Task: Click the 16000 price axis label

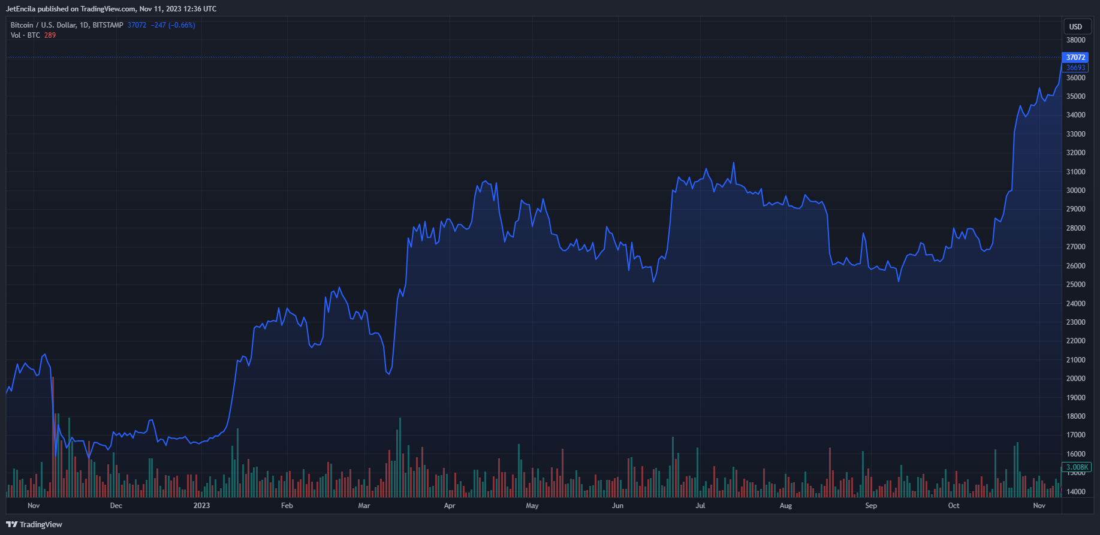Action: click(1075, 454)
